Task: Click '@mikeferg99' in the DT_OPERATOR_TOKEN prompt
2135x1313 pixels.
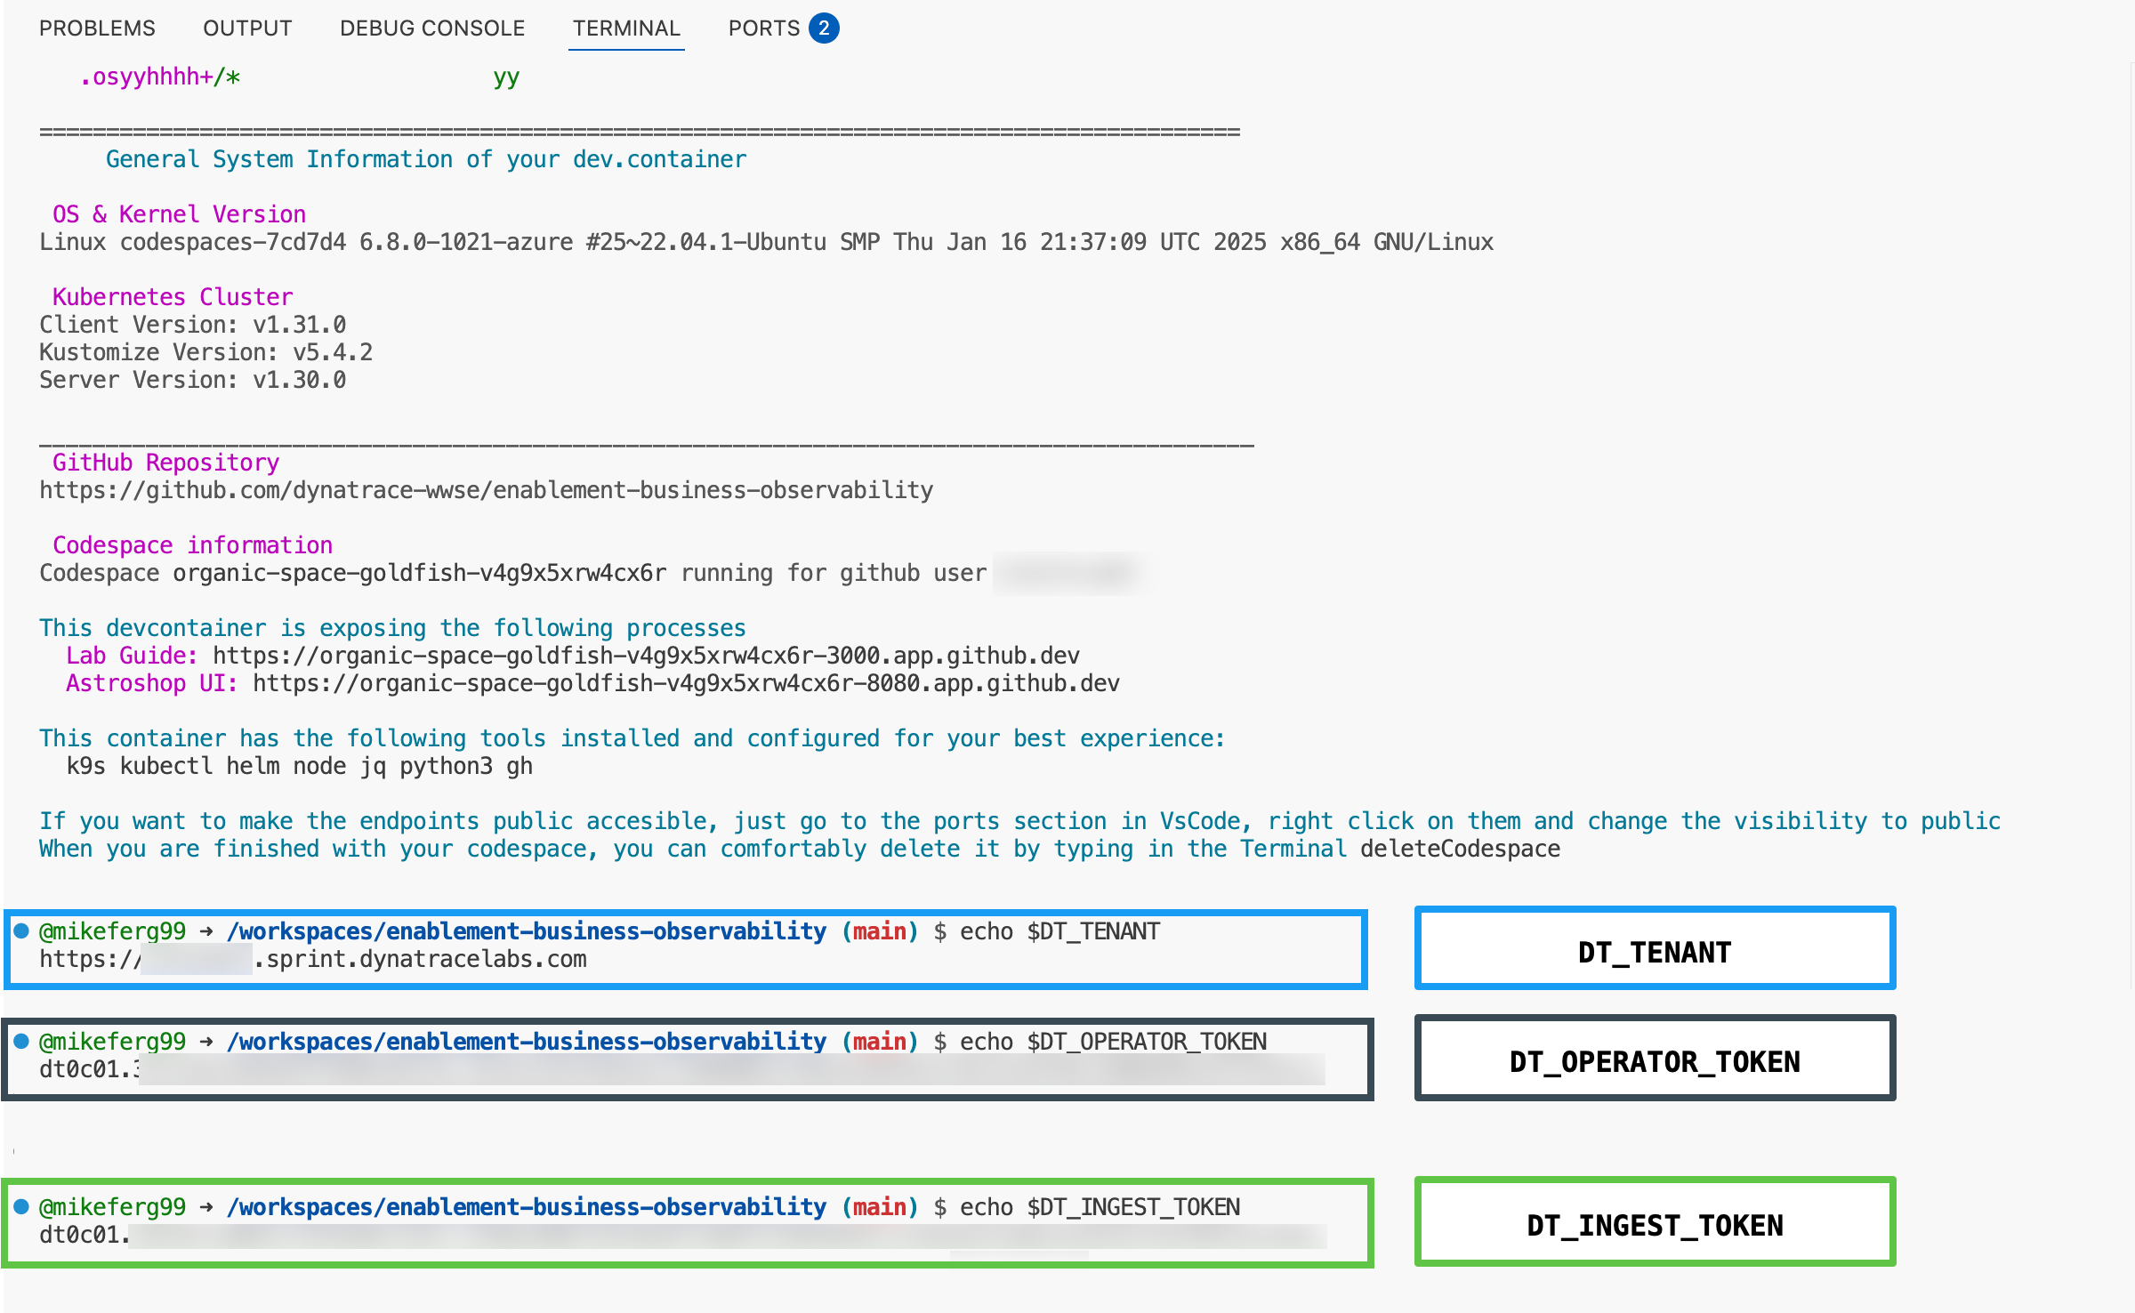Action: 112,1042
